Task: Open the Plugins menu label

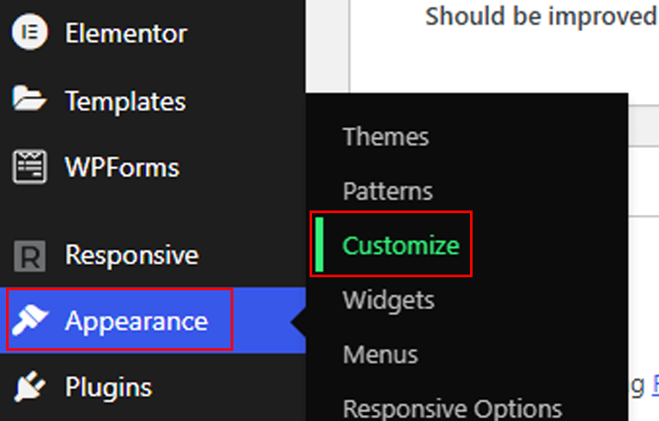Action: tap(108, 387)
